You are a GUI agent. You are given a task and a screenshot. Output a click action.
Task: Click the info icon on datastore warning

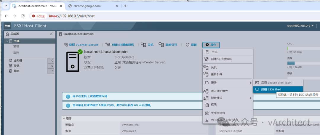click(68, 96)
